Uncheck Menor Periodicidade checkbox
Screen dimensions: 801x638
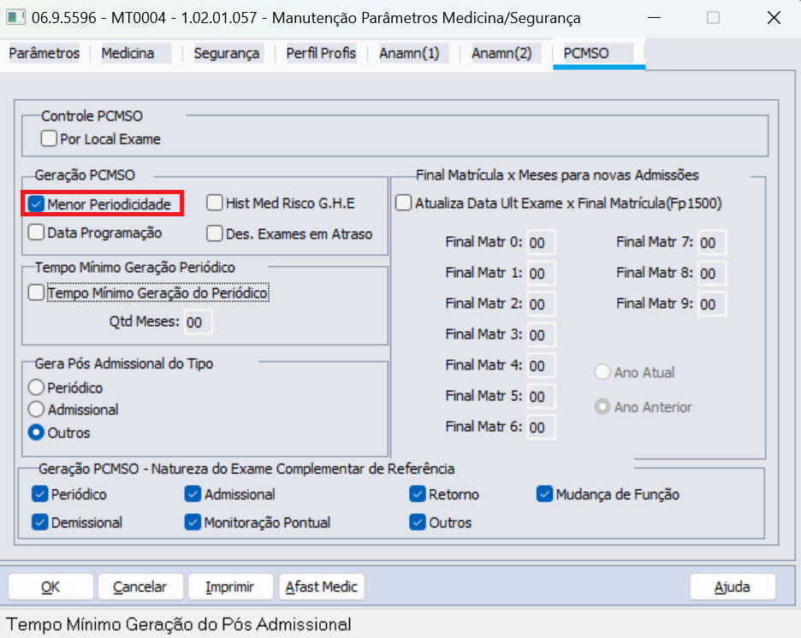[x=36, y=204]
